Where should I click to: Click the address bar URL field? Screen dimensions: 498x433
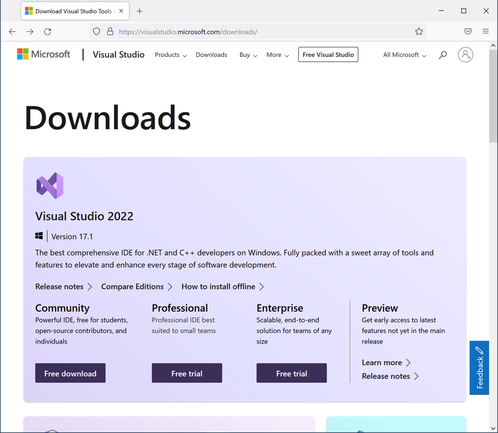(257, 31)
